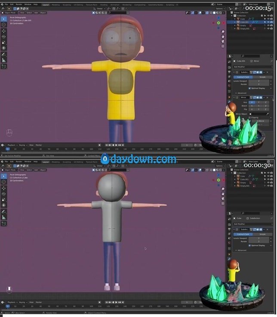Screen dimensions: 277x317
Task: Switch to the UV Editing workspace tab in top frame
Action: pyautogui.click(x=78, y=5)
